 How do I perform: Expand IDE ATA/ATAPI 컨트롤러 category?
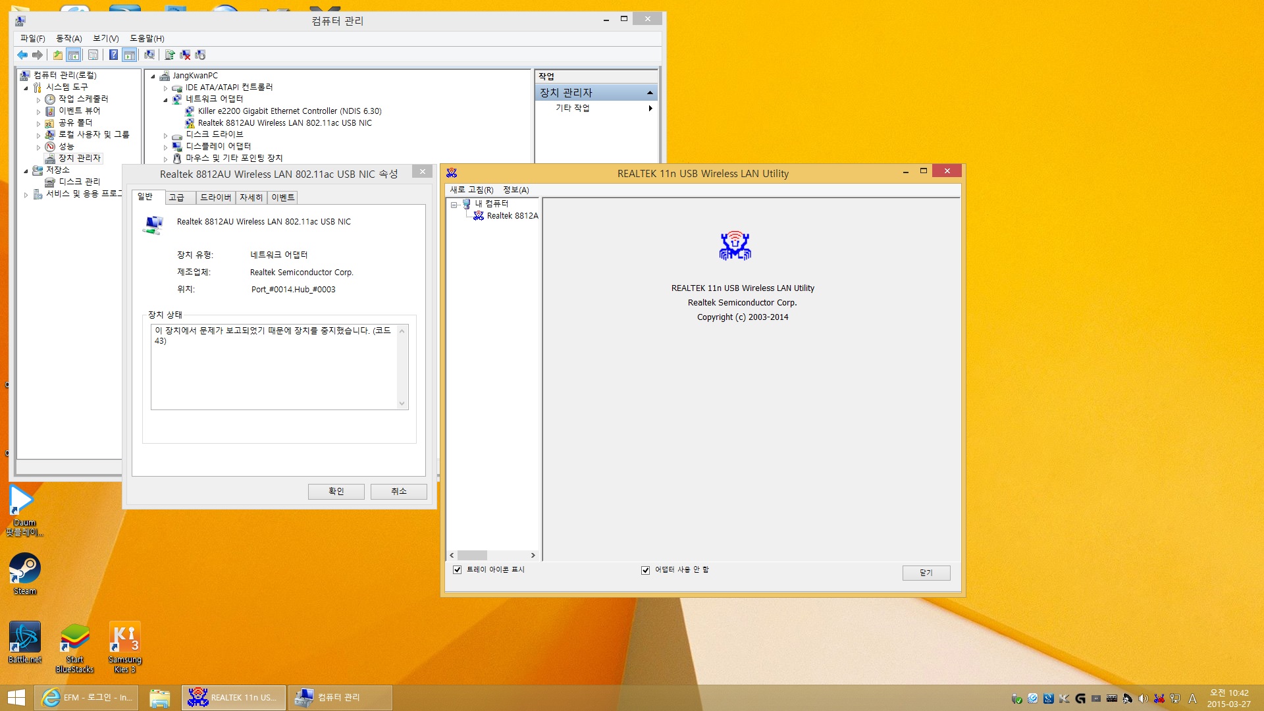pyautogui.click(x=165, y=88)
